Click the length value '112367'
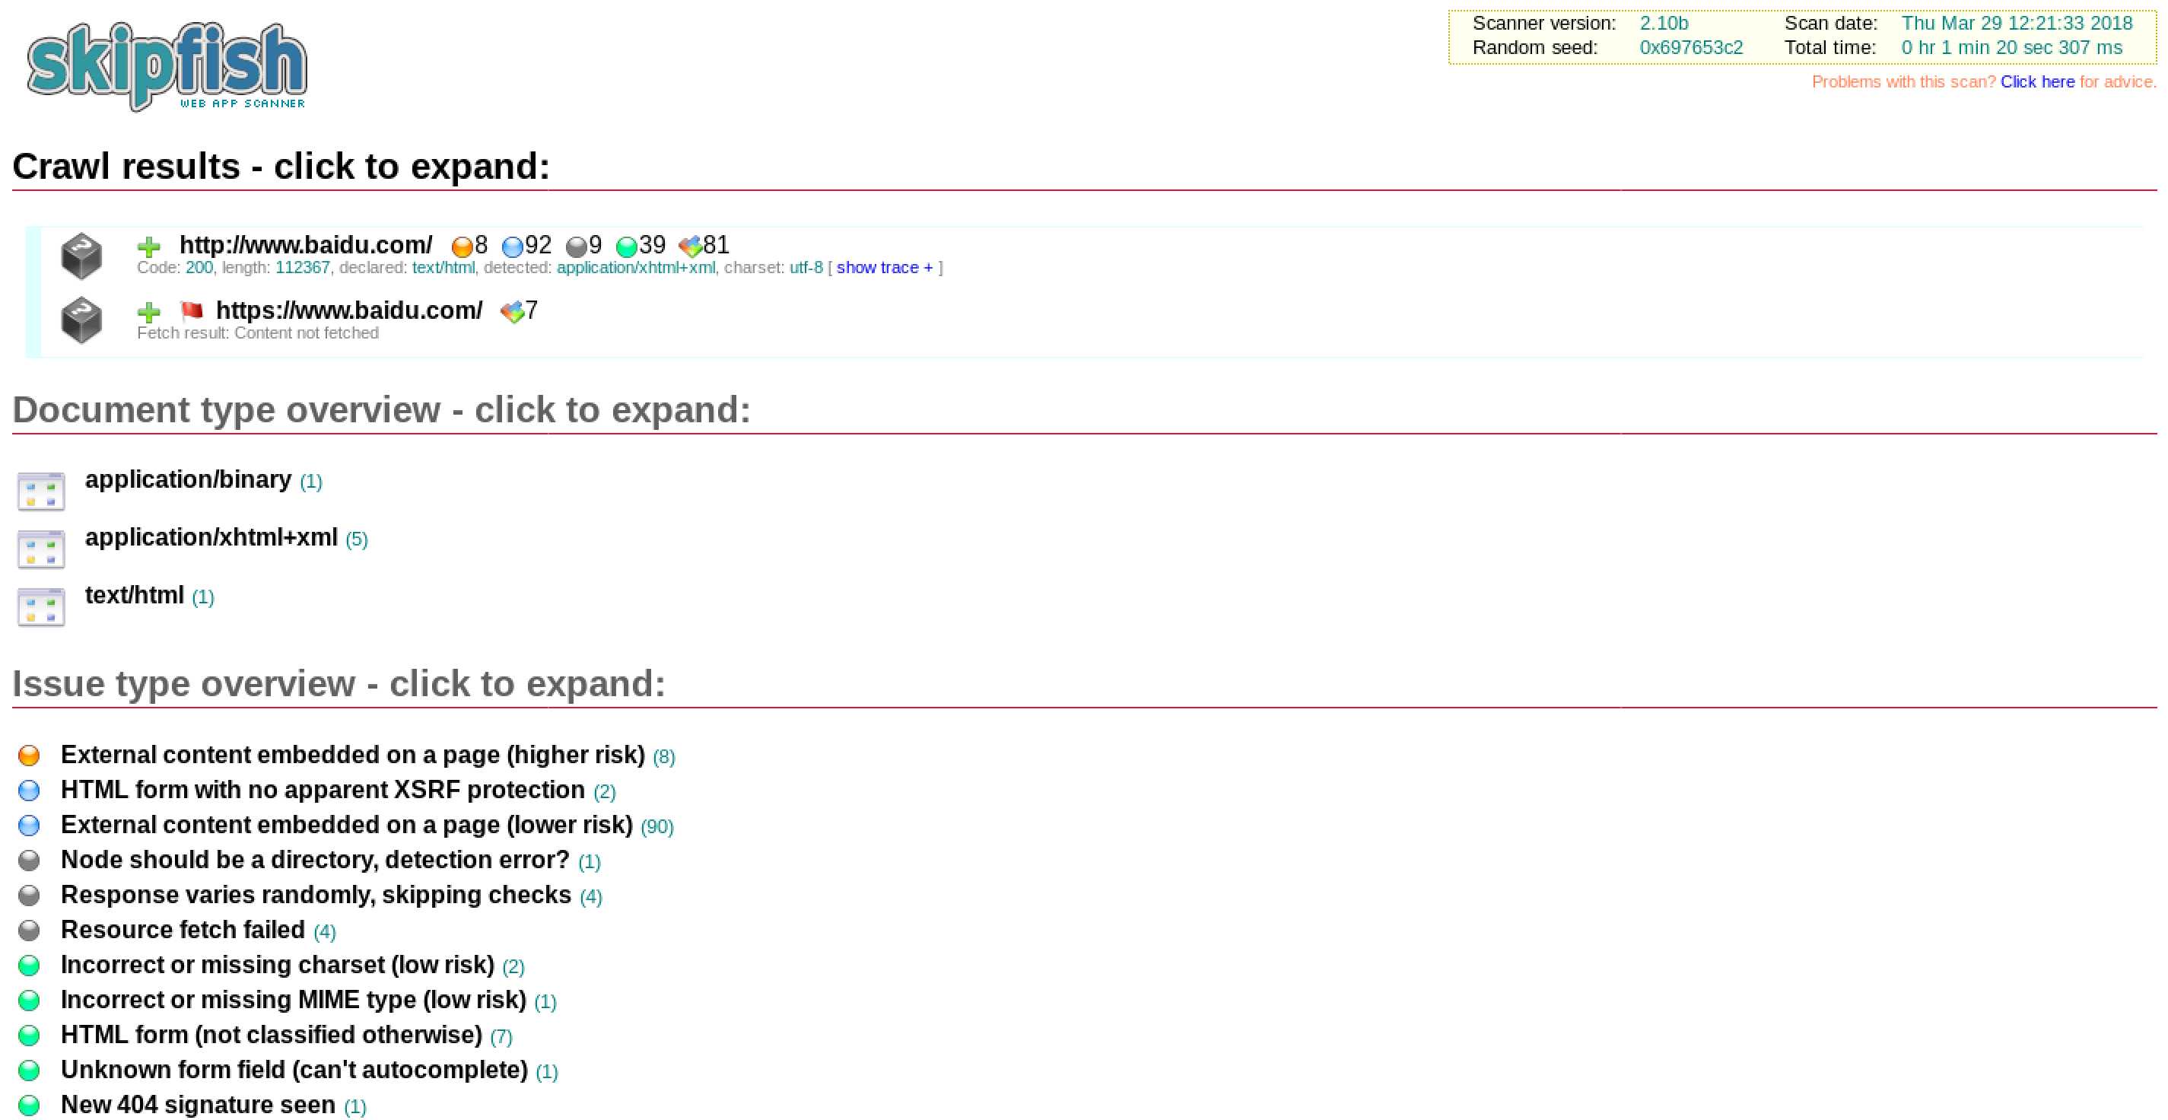Screen dimensions: 2168x1120 (303, 268)
